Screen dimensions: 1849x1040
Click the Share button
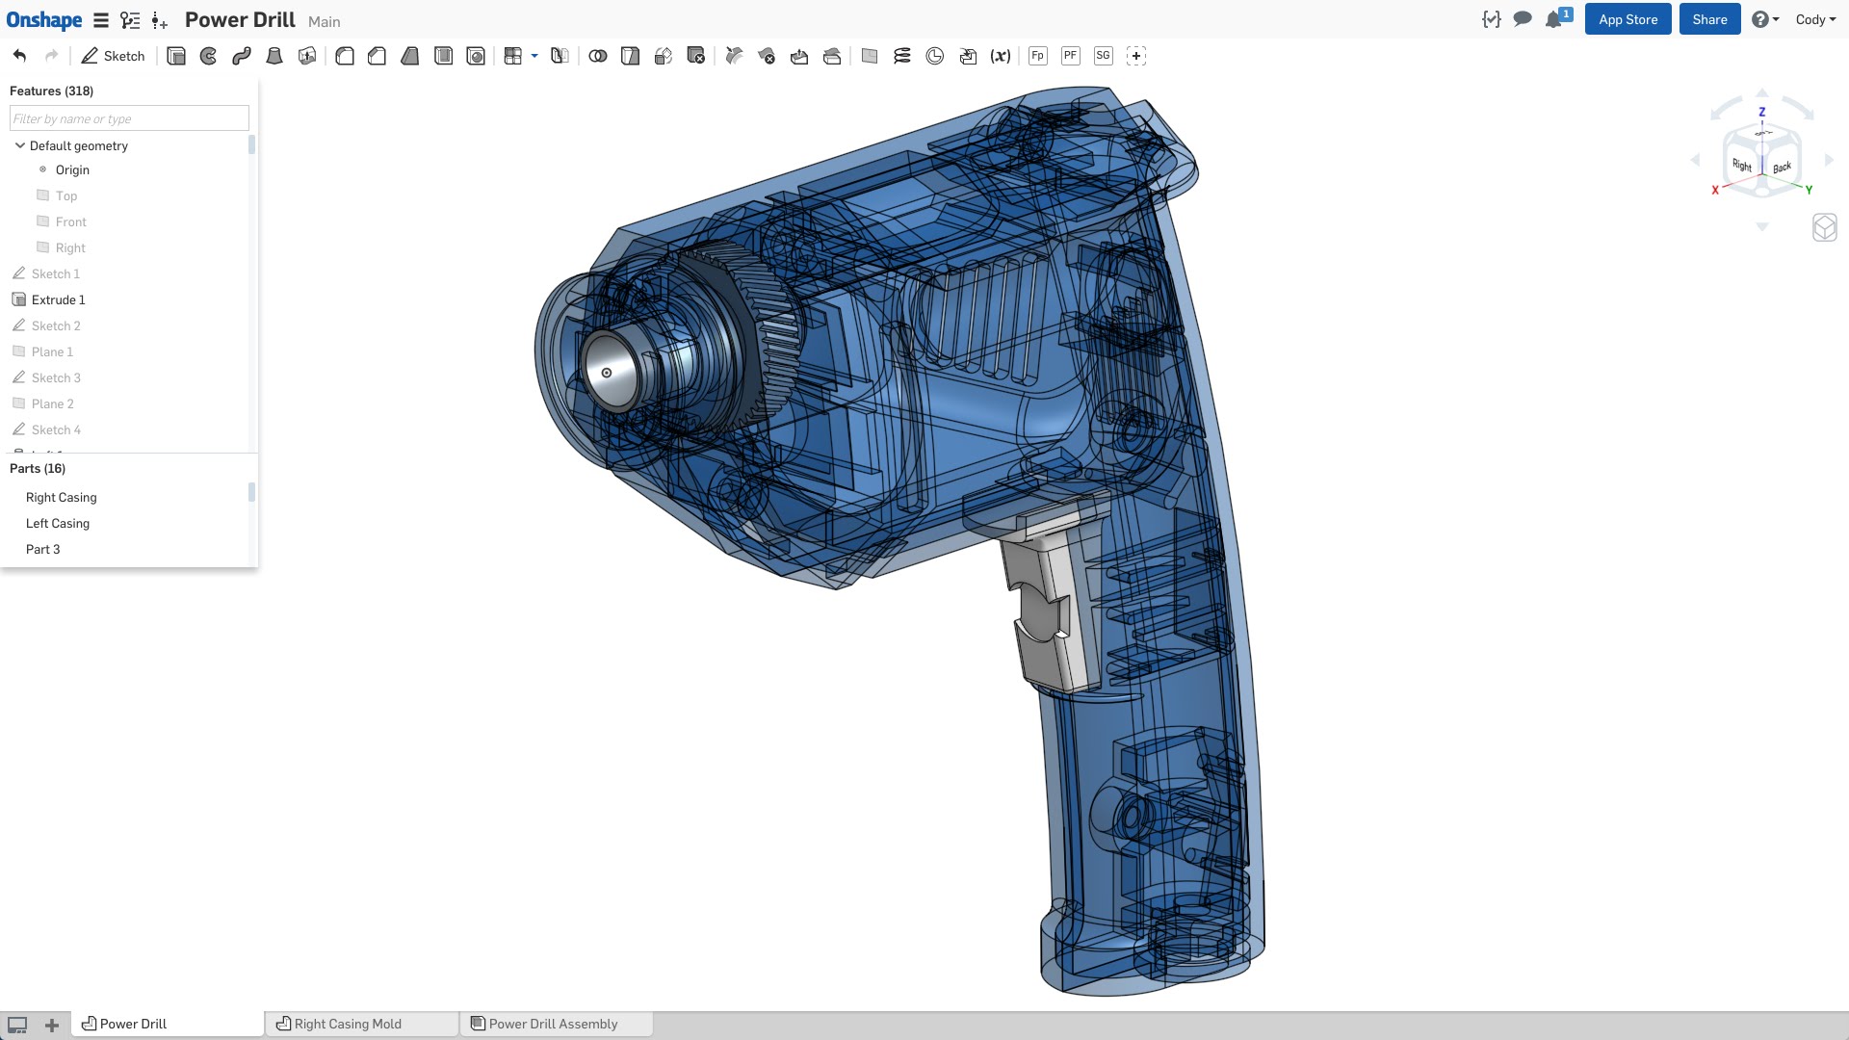pyautogui.click(x=1708, y=18)
